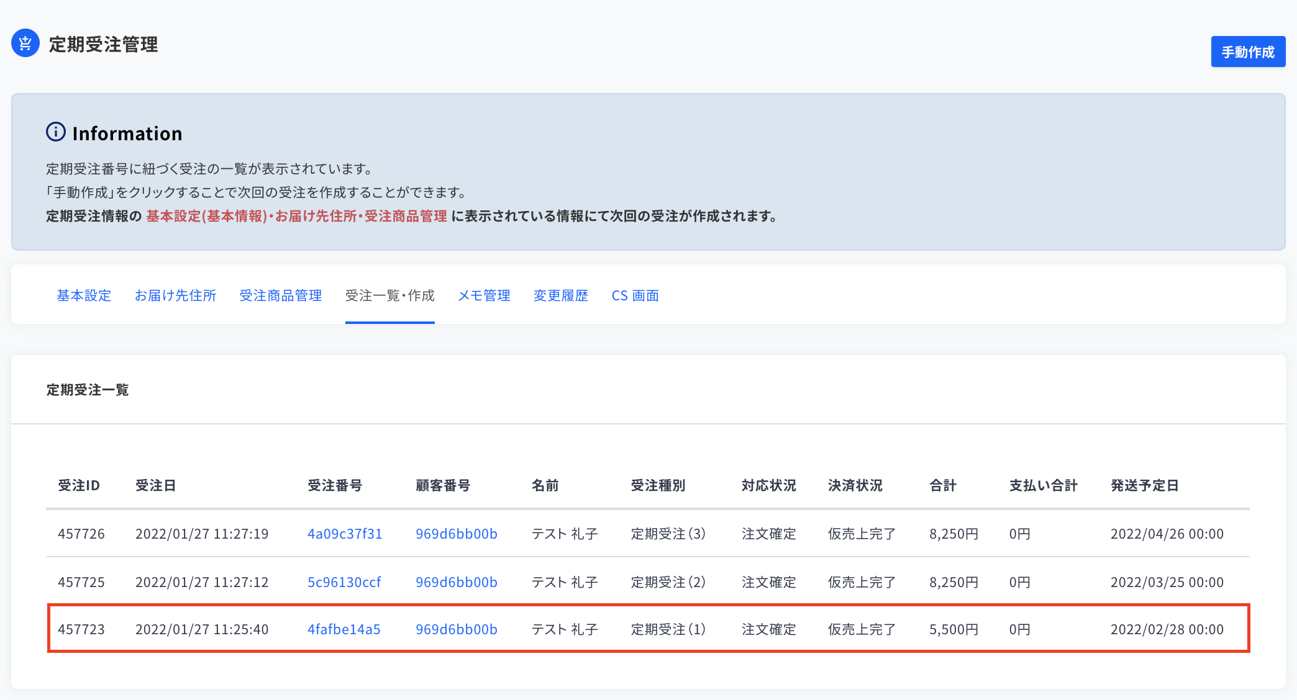
Task: Click order date 2022/01/27 11:25:40
Action: click(x=202, y=629)
